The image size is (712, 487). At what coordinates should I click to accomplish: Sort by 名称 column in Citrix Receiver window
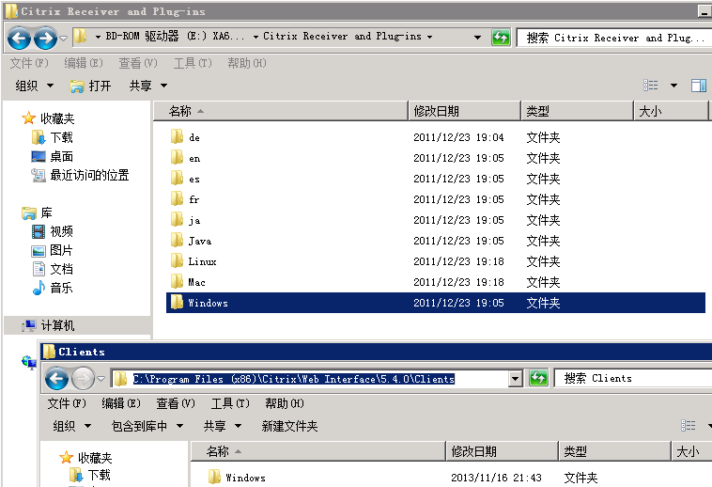(281, 111)
